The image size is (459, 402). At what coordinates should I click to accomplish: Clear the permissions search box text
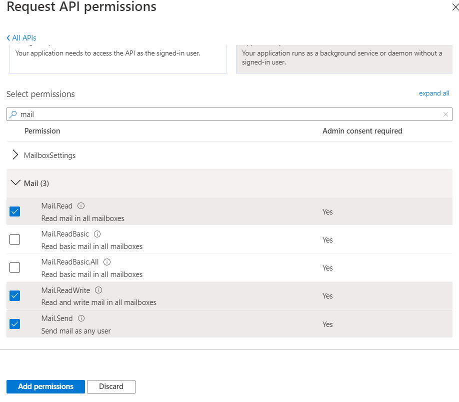click(445, 114)
